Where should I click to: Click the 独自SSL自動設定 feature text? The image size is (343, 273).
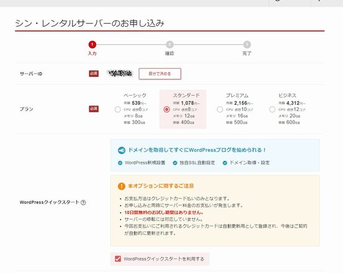click(197, 163)
